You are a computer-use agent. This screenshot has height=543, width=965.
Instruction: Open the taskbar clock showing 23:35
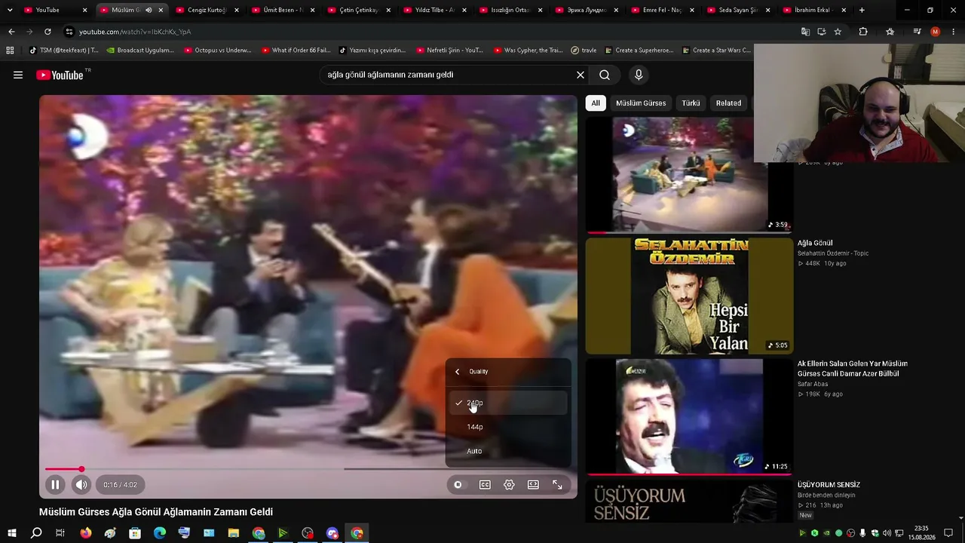click(921, 533)
